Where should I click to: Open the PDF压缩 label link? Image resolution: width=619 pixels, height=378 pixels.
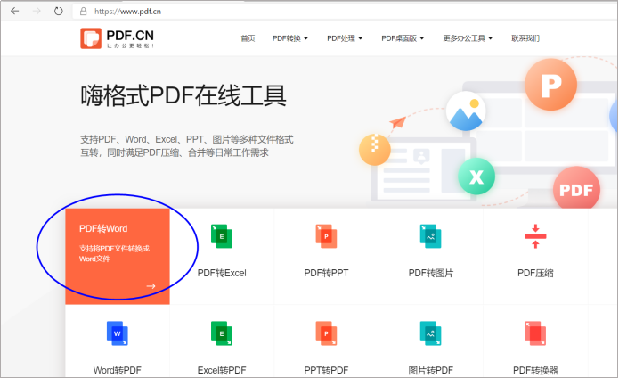click(535, 273)
